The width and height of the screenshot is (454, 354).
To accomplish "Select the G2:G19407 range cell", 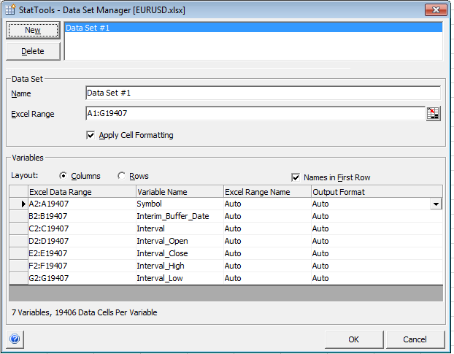I will tap(82, 278).
